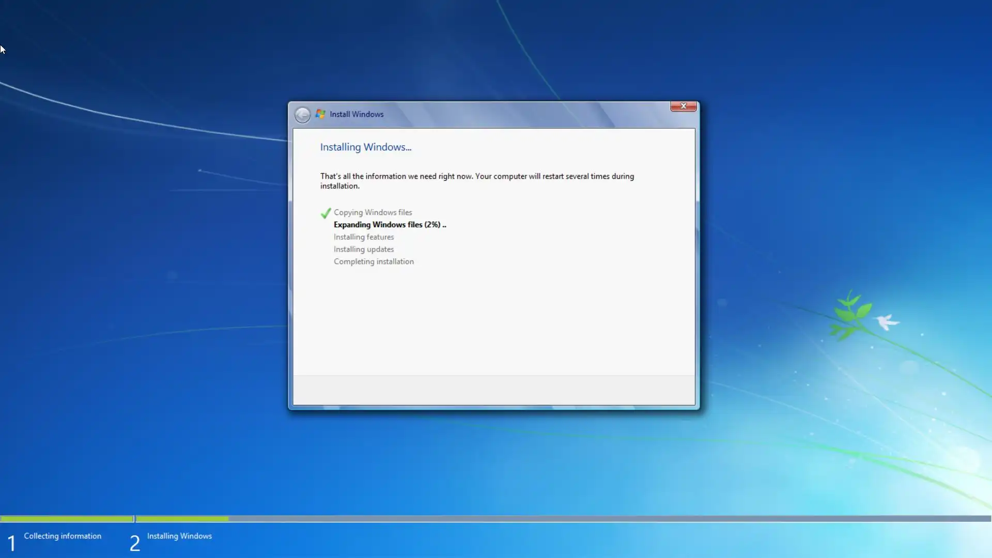The image size is (992, 558).
Task: Close the Install Windows dialog
Action: (683, 106)
